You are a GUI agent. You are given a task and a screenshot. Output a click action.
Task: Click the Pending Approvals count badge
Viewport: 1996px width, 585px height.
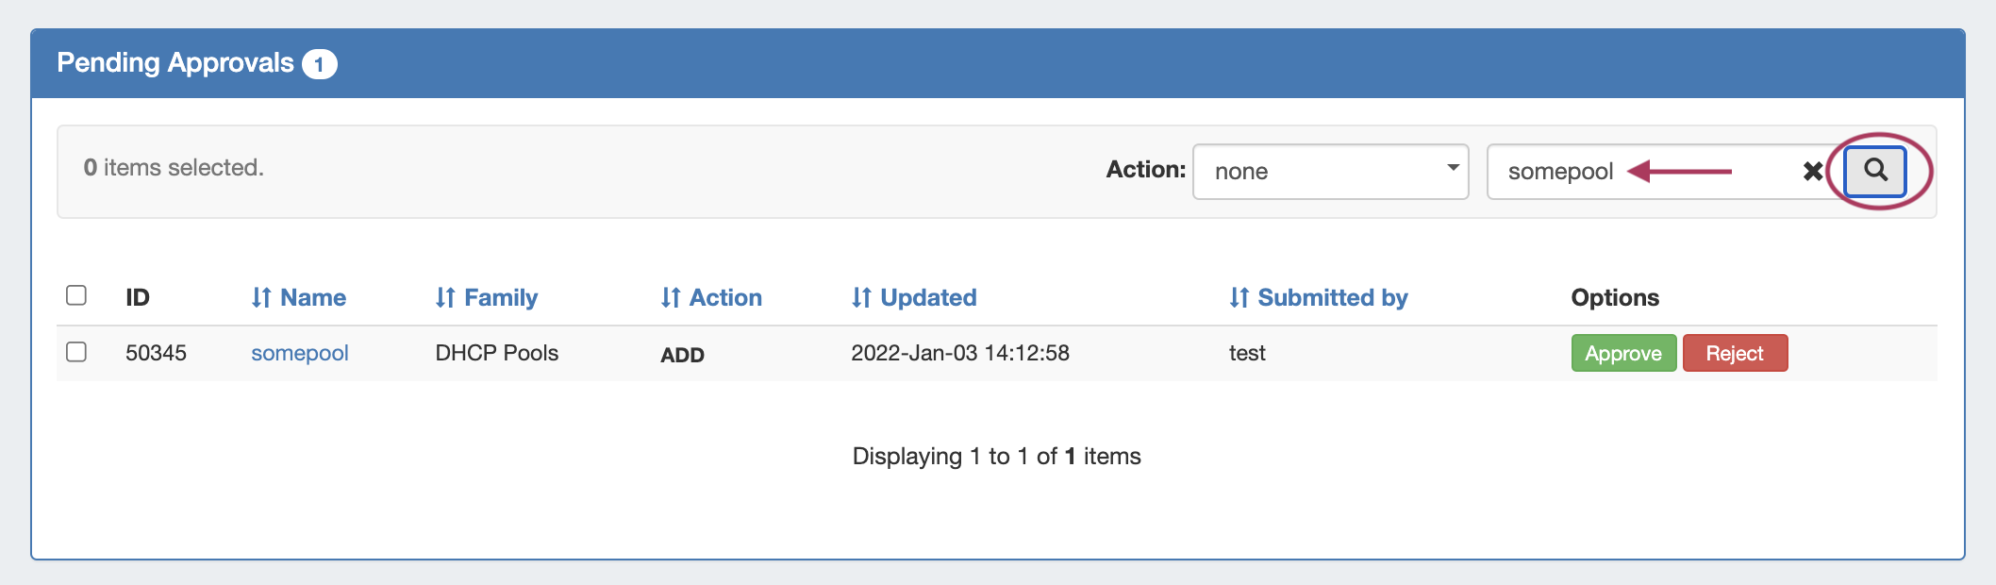[x=319, y=64]
